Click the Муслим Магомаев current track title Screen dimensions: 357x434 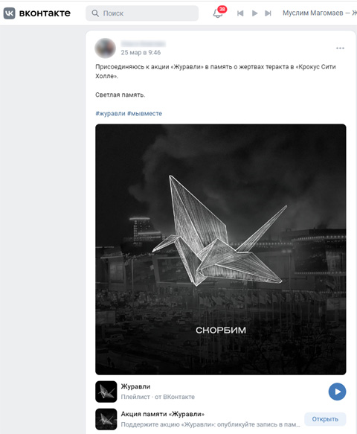pyautogui.click(x=320, y=13)
